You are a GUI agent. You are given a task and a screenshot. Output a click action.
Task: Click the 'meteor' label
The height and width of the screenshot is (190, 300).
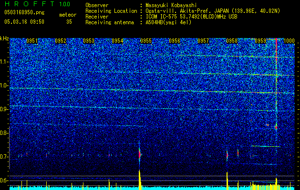point(68,15)
